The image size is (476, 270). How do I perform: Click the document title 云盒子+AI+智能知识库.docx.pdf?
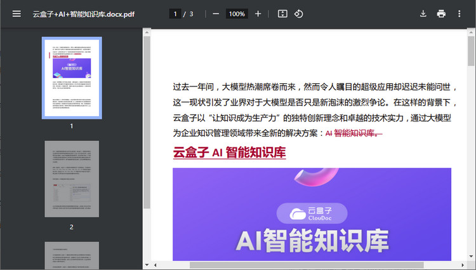(84, 14)
